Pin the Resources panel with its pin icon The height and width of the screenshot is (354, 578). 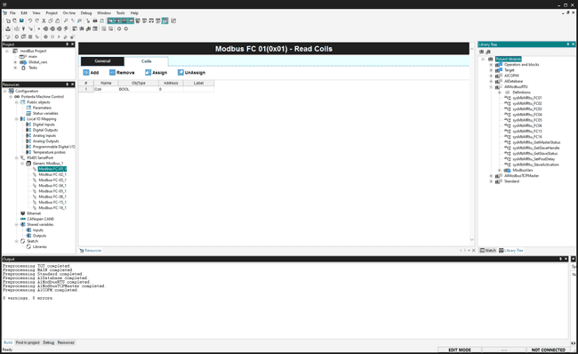pyautogui.click(x=67, y=84)
